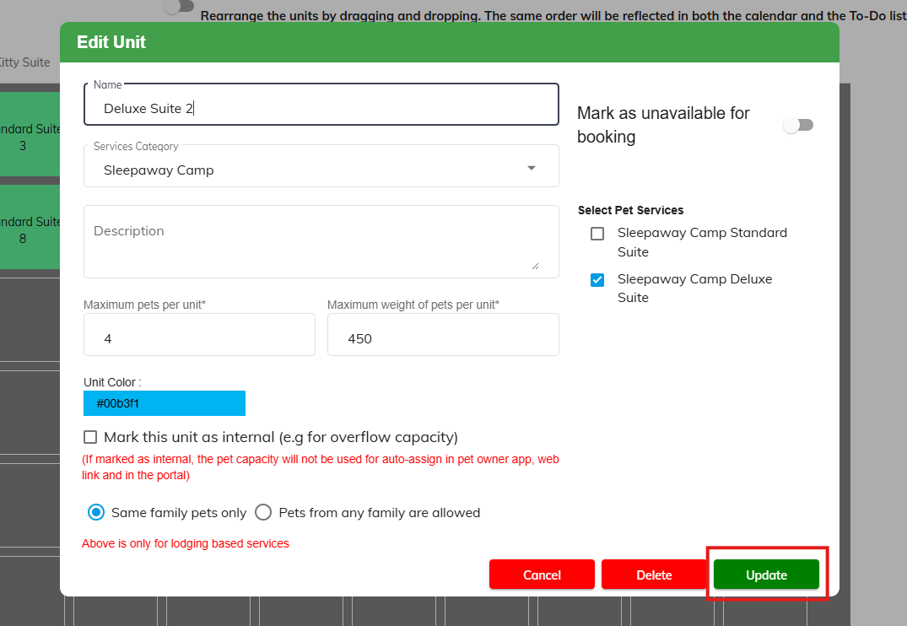Click the Maximum weight of pets field

[x=443, y=335]
